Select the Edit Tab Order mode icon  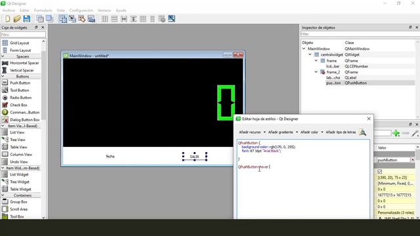pos(91,19)
